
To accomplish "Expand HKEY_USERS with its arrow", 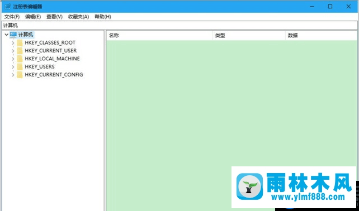I will (x=13, y=67).
